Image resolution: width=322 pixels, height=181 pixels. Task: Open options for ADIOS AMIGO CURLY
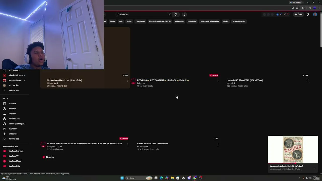click(218, 144)
